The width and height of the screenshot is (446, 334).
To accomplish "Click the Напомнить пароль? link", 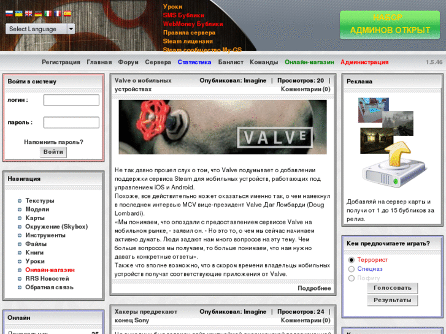I will [53, 142].
